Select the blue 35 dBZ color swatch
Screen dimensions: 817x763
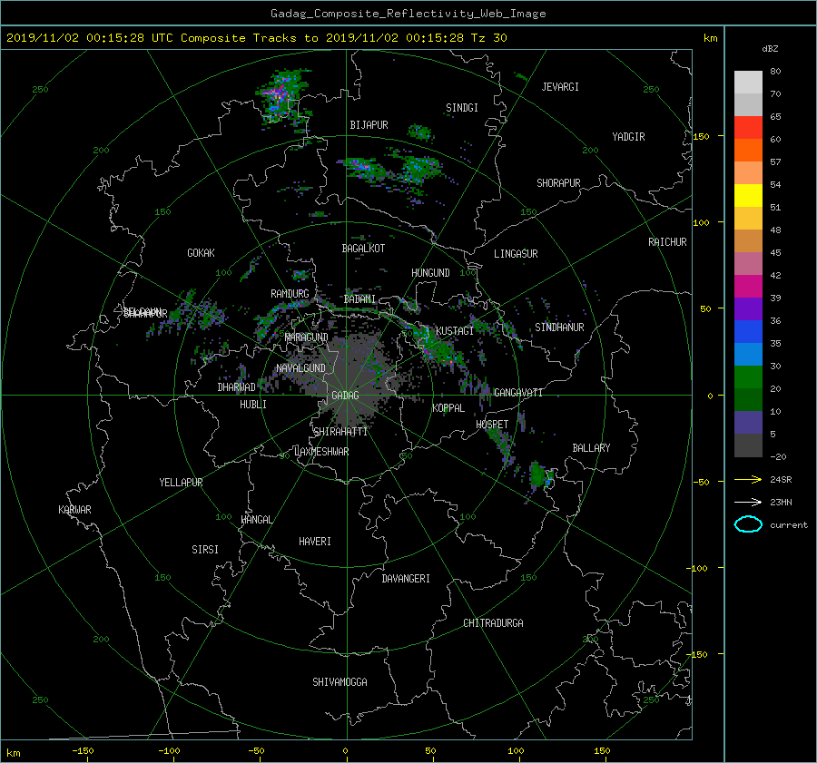(748, 332)
